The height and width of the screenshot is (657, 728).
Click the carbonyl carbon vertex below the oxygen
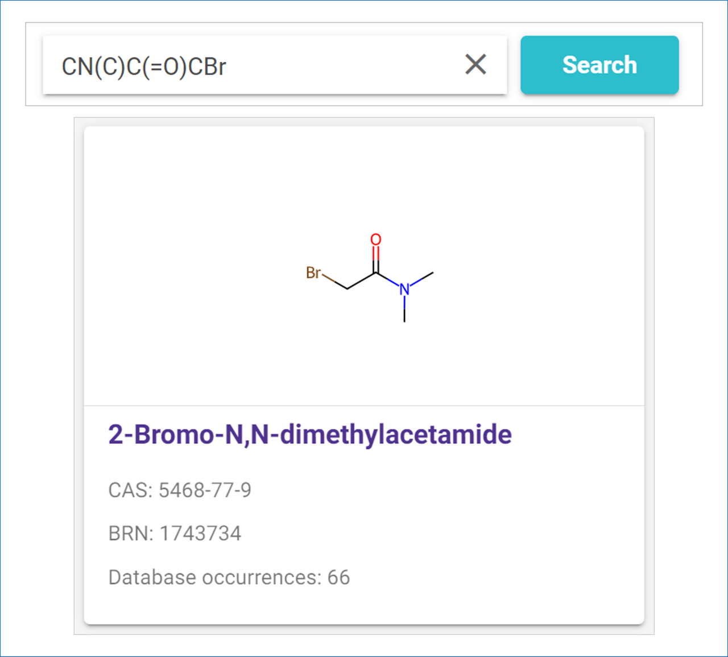(x=375, y=273)
